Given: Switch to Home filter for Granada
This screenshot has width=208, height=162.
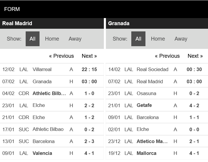Looking at the screenshot, I should (x=158, y=39).
